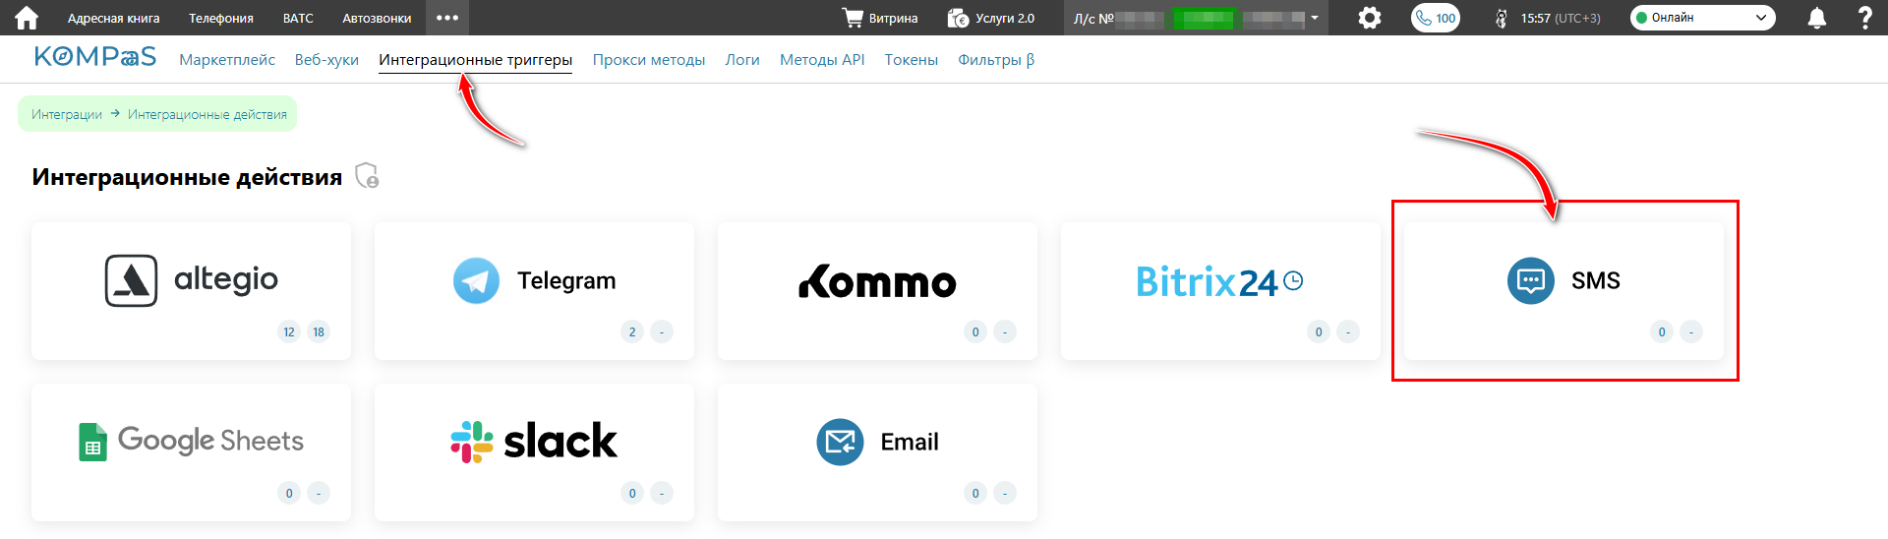Go to the home page icon

(x=27, y=18)
